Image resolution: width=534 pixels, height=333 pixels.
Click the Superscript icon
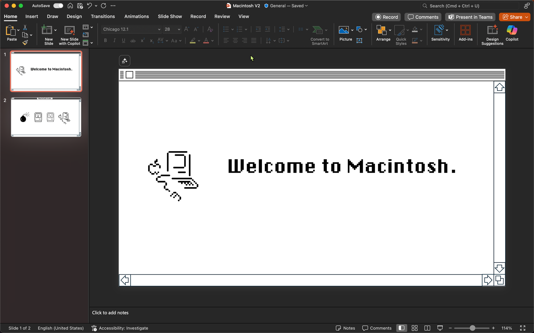tap(143, 41)
